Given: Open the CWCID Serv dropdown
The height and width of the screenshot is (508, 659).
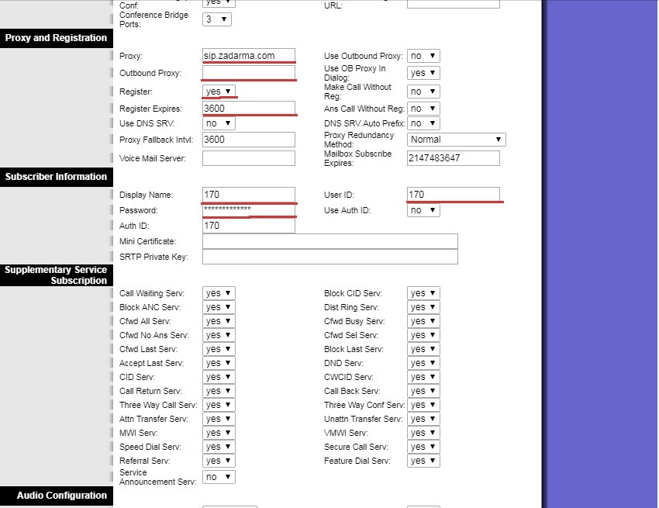Looking at the screenshot, I should pos(423,377).
